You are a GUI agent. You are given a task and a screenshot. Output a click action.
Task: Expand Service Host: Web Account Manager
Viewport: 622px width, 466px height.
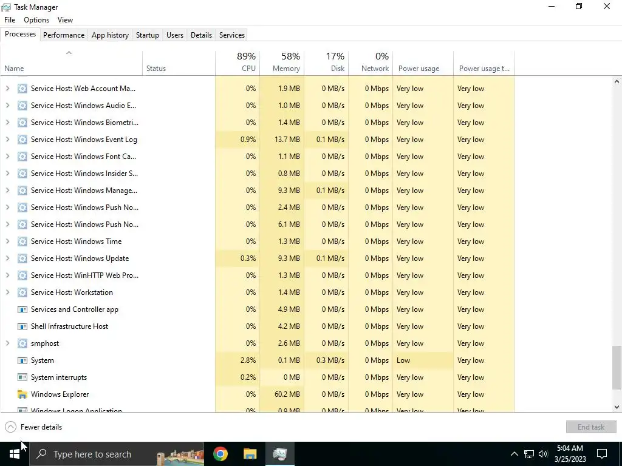tap(7, 89)
